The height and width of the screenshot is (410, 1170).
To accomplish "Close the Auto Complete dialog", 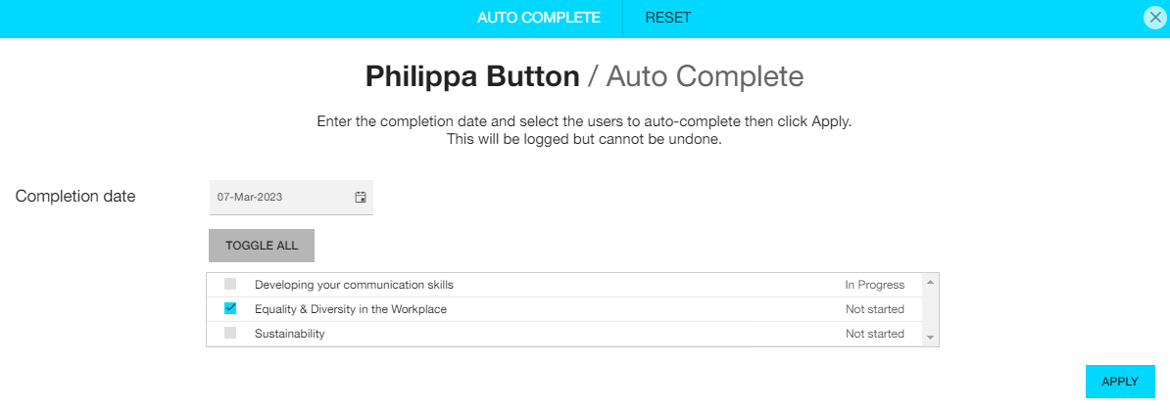I will tap(1155, 18).
